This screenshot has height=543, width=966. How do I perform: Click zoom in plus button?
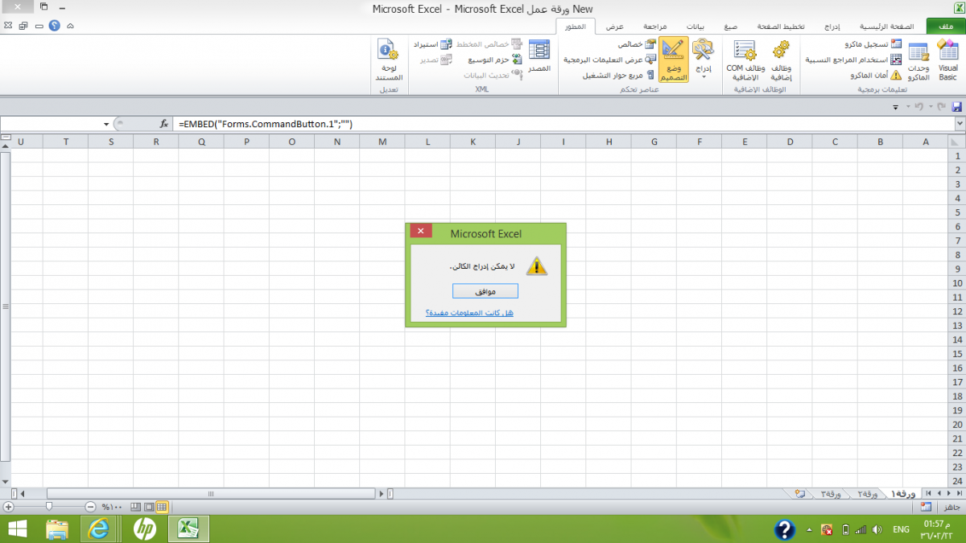tap(8, 507)
